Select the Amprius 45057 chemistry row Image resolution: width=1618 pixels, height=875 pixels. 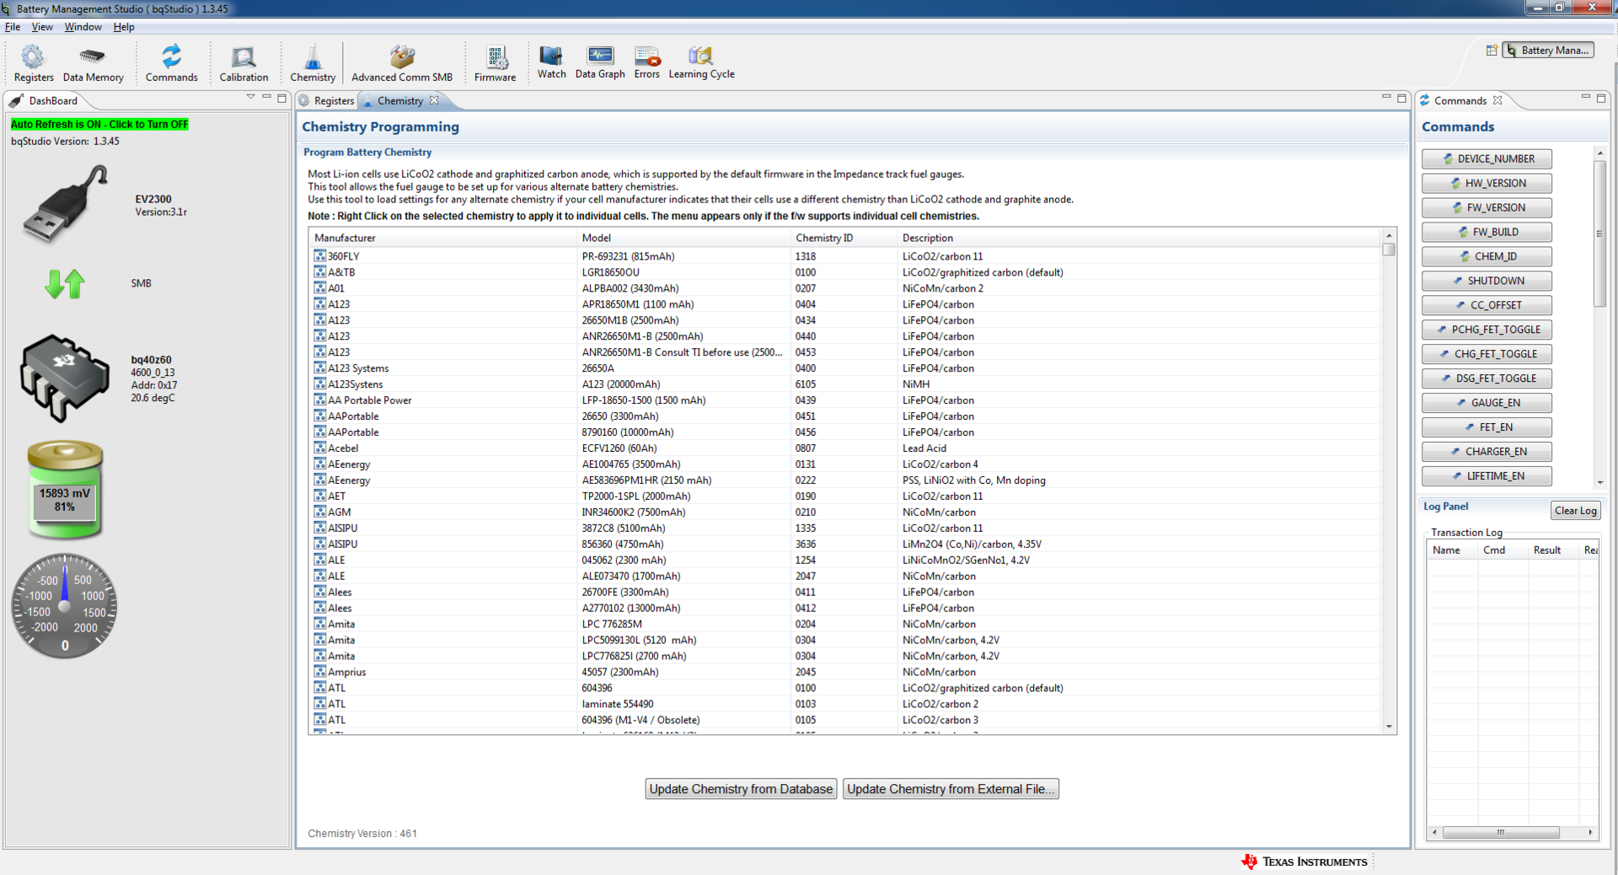tap(846, 673)
